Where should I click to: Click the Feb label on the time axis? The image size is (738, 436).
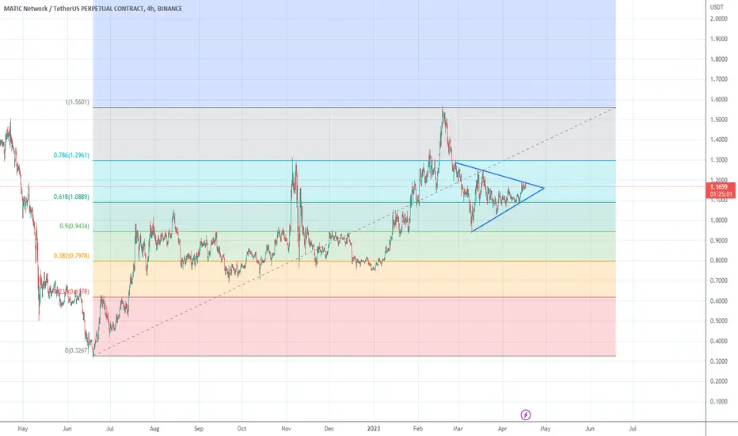418,429
